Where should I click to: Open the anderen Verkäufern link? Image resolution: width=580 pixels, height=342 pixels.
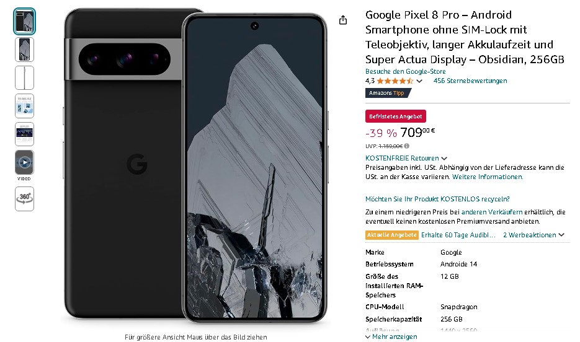(x=492, y=212)
